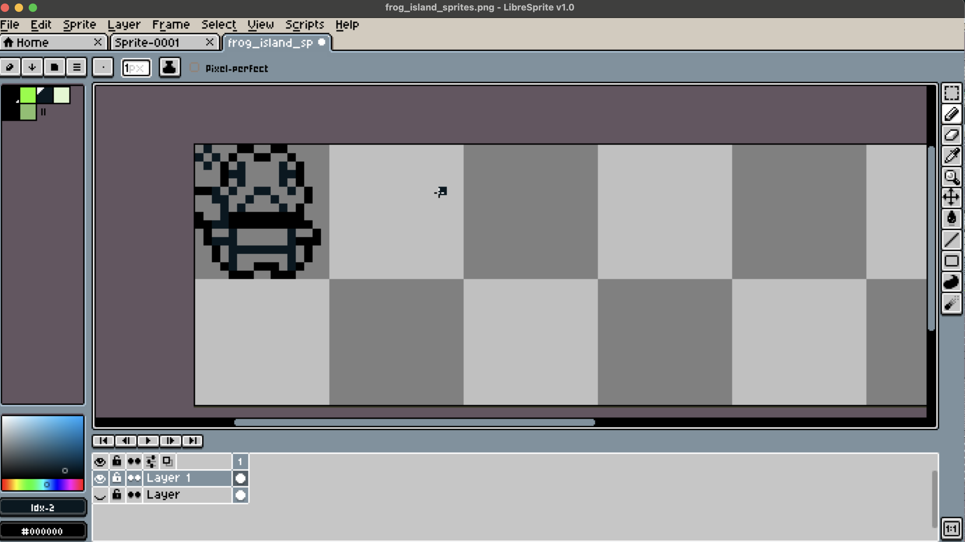Screen dimensions: 965x542
Task: Open the palette options menu button
Action: coord(77,67)
